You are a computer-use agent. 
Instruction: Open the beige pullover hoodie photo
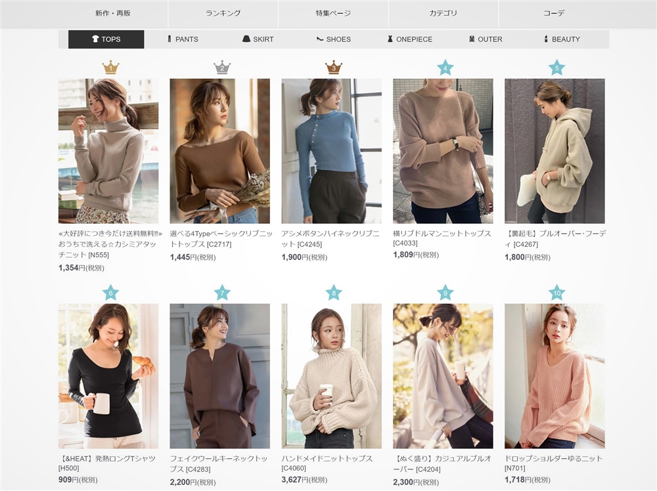(x=555, y=151)
